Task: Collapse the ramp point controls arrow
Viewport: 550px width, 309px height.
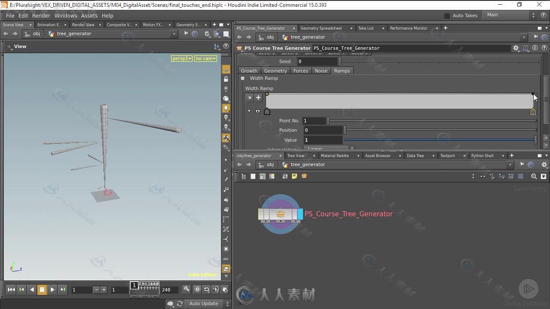Action: click(x=249, y=111)
